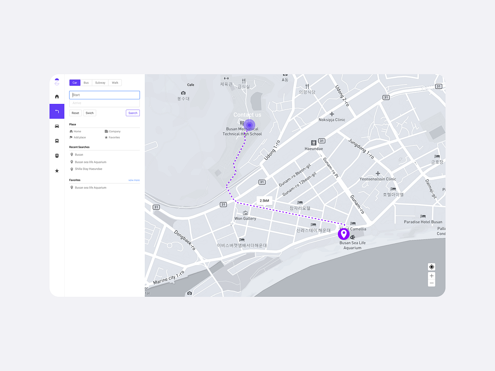This screenshot has width=495, height=371.
Task: Click the Swich button
Action: point(90,113)
